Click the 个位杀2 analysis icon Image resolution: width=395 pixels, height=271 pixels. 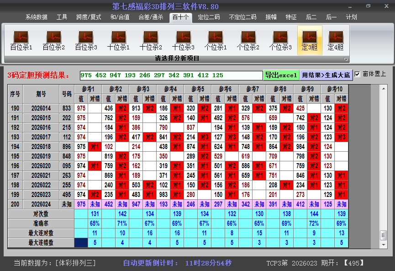[248, 40]
